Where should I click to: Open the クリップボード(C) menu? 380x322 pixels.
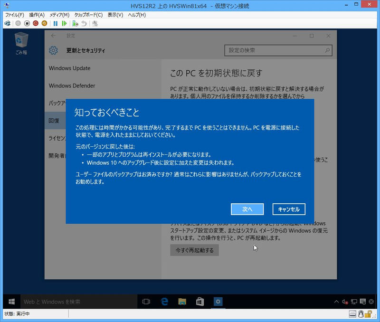[88, 15]
